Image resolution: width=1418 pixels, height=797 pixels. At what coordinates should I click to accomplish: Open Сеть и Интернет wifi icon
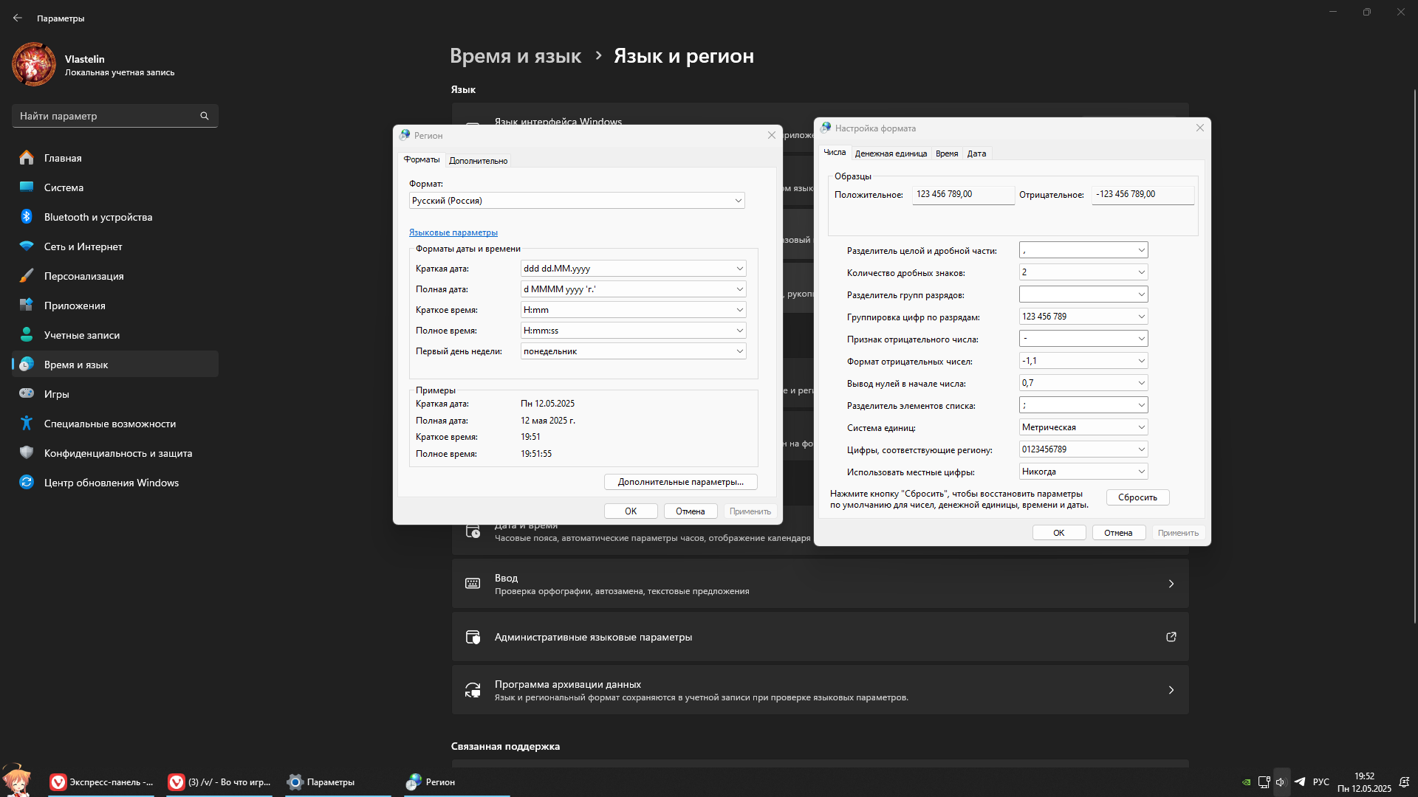coord(27,246)
